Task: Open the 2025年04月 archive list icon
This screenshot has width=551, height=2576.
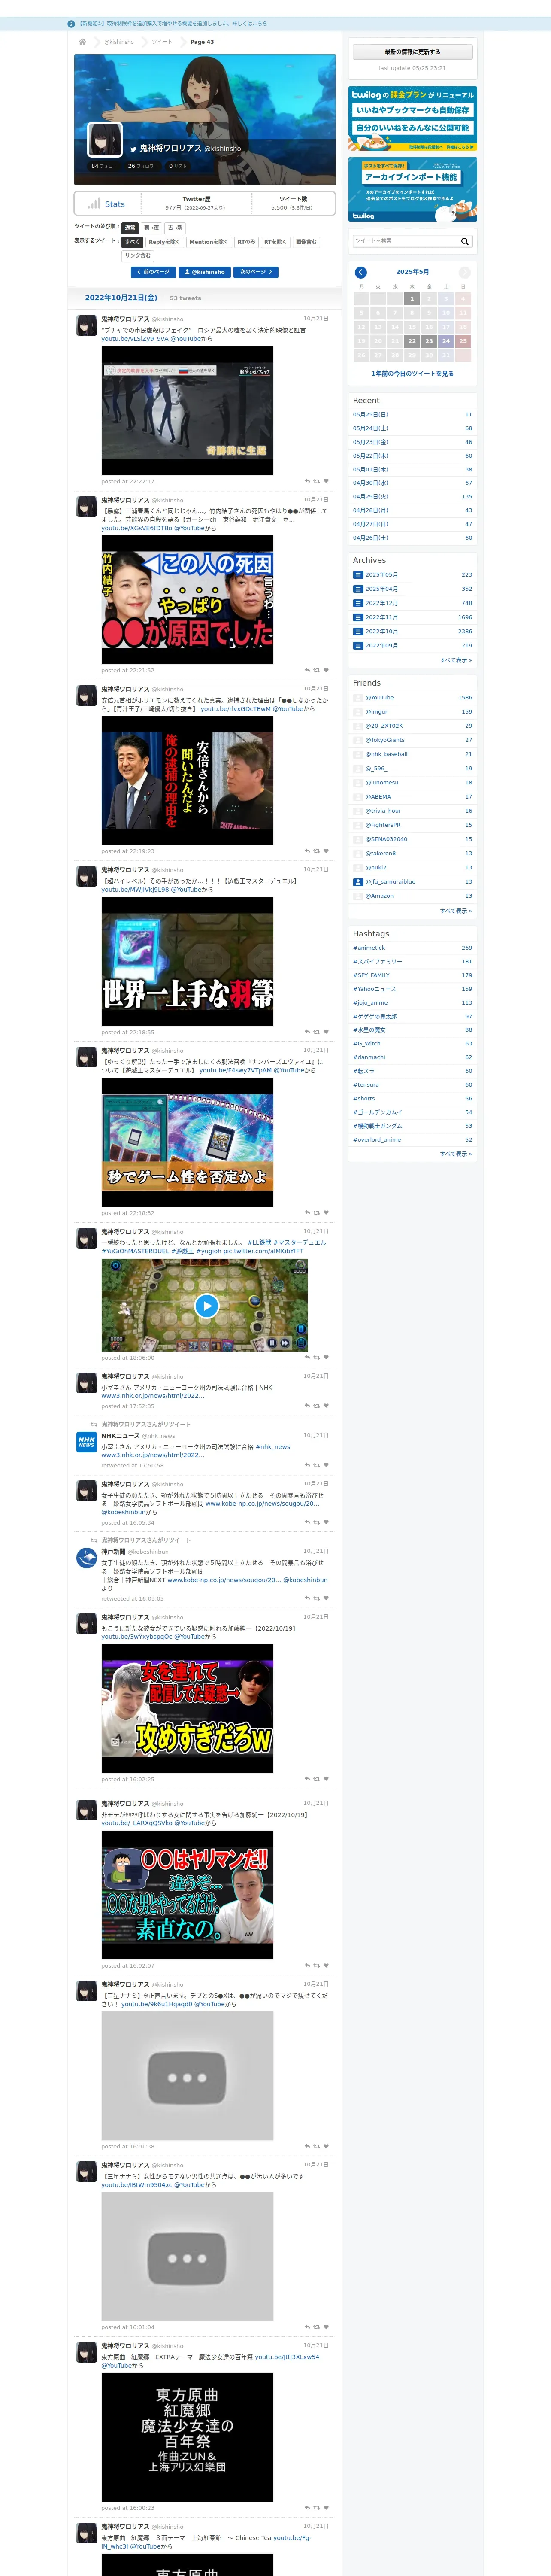Action: [358, 589]
